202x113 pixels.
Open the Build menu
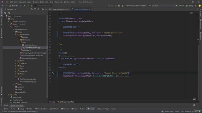click(42, 2)
